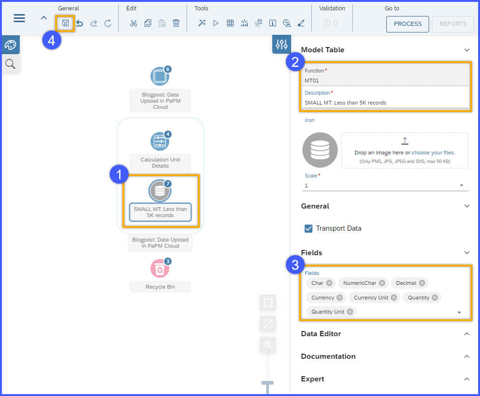Open the Recycle Bin node
Screen dimensions: 480x396
click(x=160, y=268)
